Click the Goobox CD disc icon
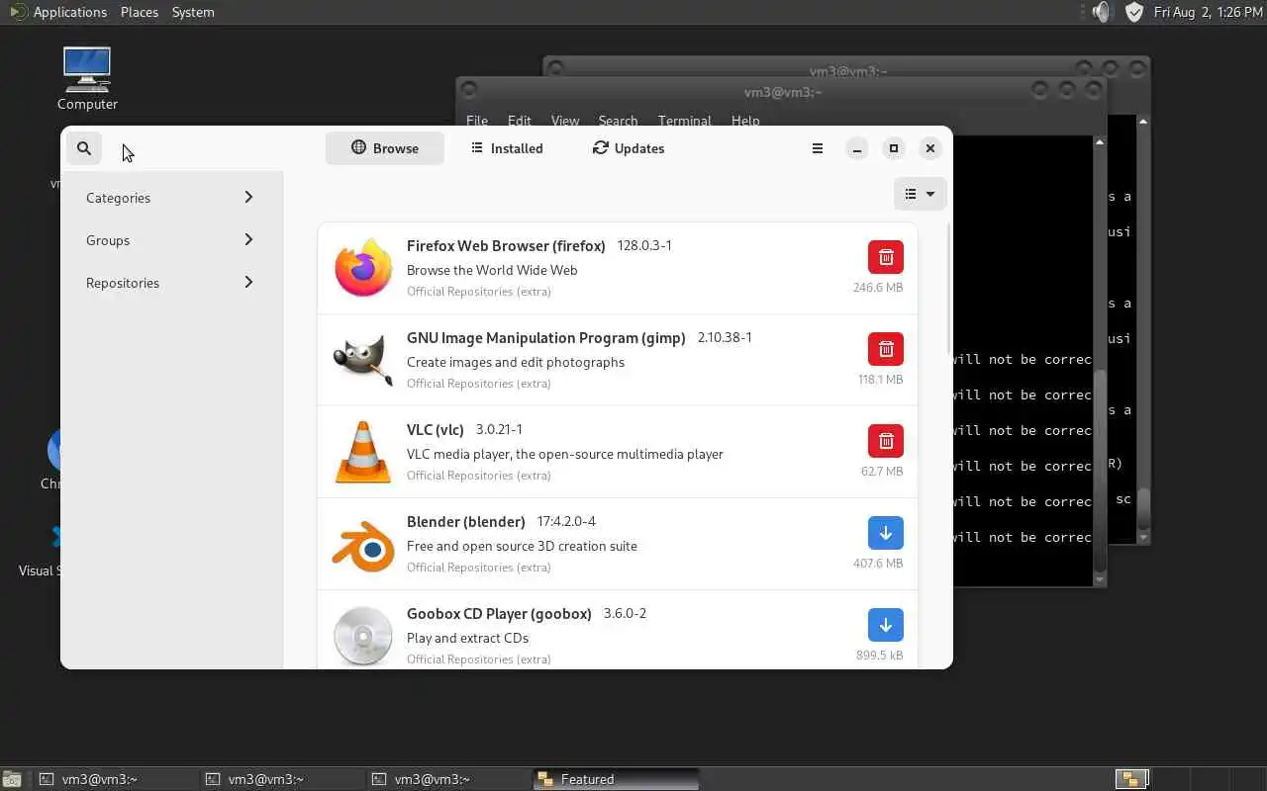The height and width of the screenshot is (791, 1267). (x=363, y=636)
